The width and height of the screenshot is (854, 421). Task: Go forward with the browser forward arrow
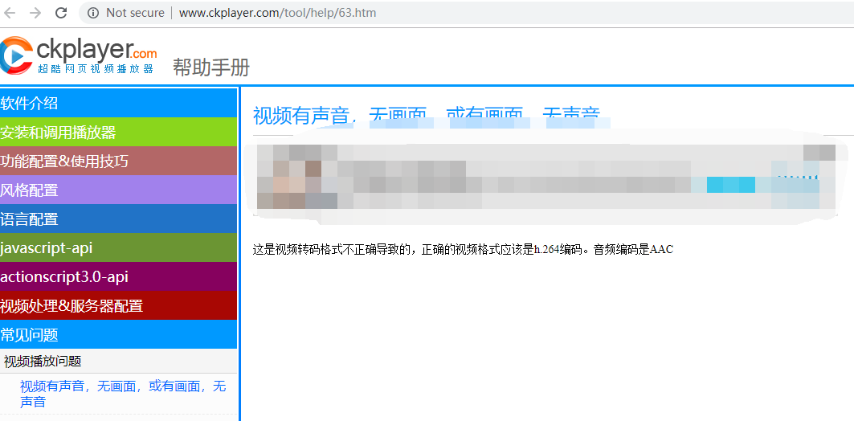point(35,13)
